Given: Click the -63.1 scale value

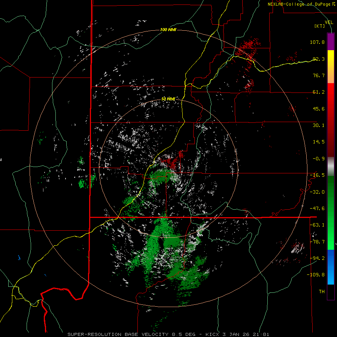Looking at the screenshot, I should [x=317, y=225].
